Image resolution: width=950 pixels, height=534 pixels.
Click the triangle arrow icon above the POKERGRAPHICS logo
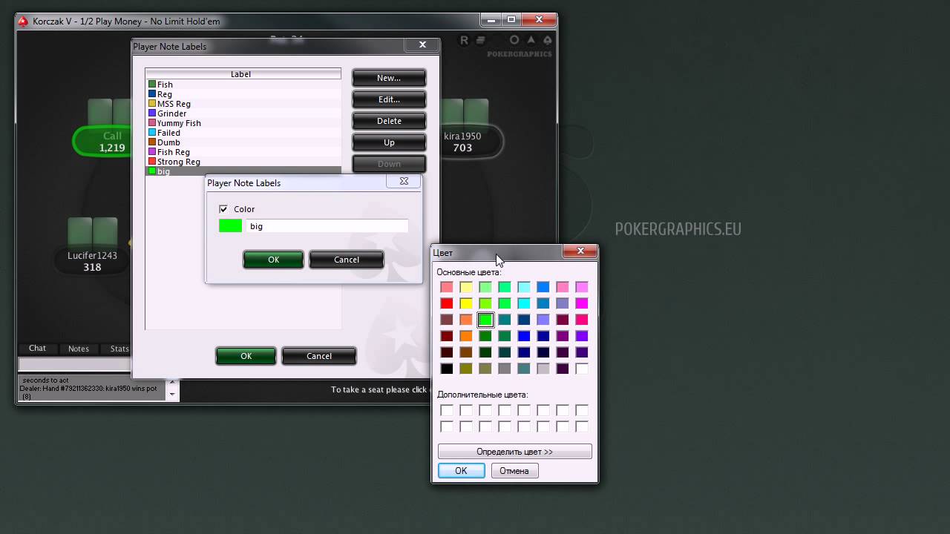pyautogui.click(x=531, y=40)
